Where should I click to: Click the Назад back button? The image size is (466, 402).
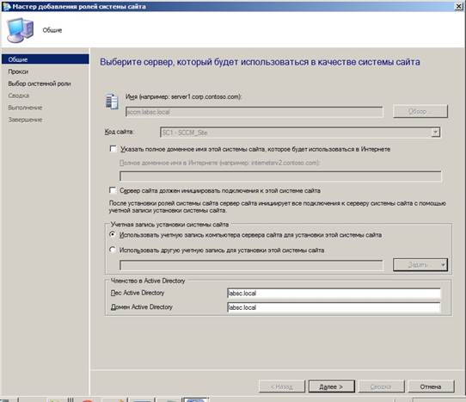(282, 387)
